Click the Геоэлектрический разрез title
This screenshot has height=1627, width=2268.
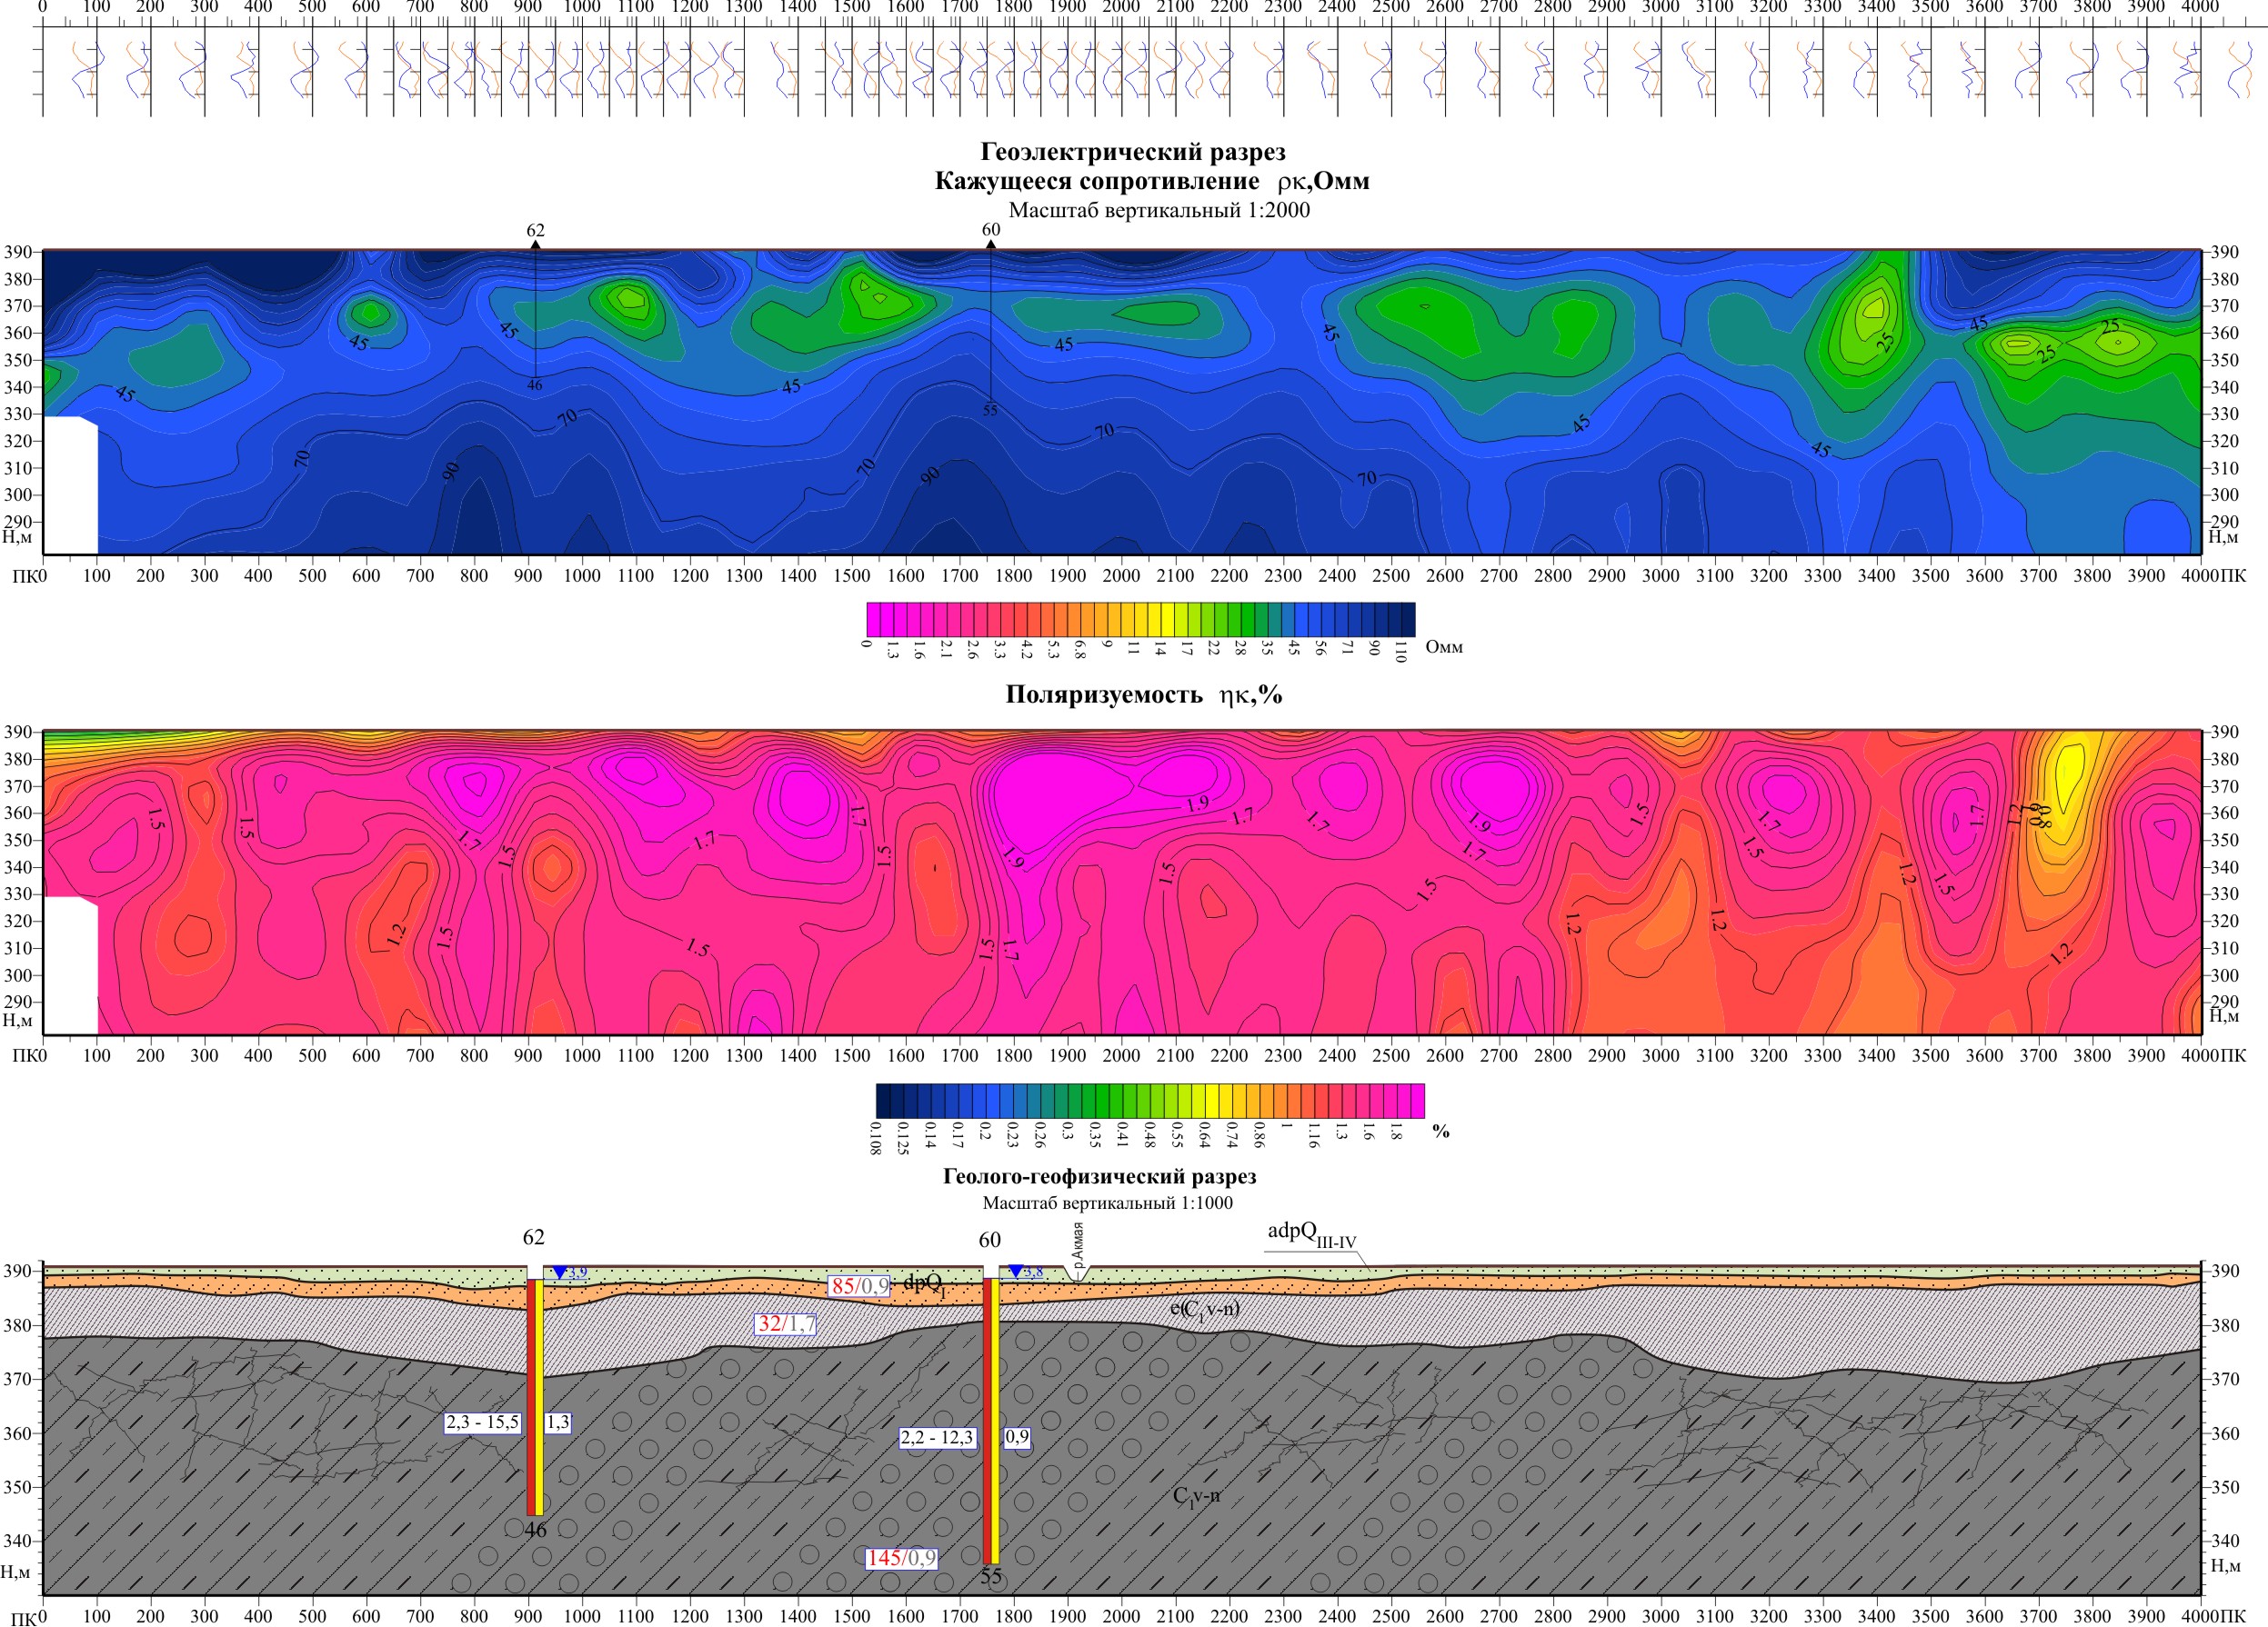[x=1132, y=152]
